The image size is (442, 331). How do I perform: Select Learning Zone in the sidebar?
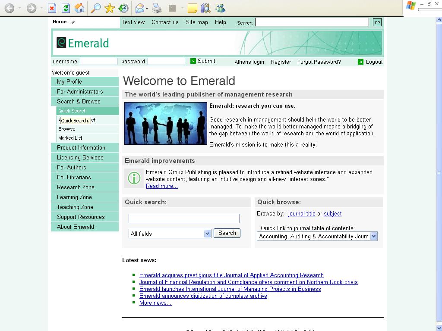85,197
